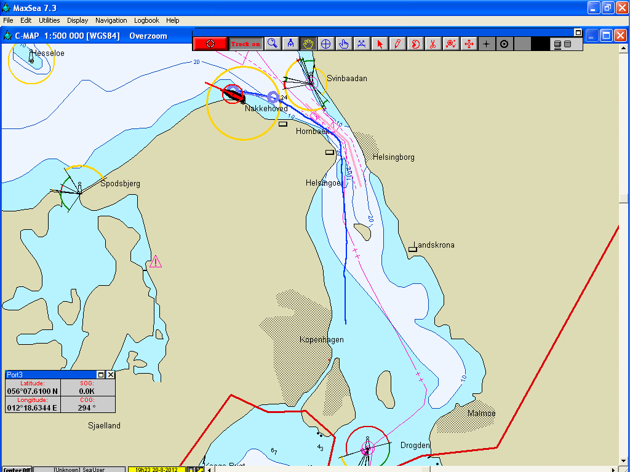Select the yellow hand pan tool
Image resolution: width=630 pixels, height=472 pixels.
pyautogui.click(x=308, y=44)
